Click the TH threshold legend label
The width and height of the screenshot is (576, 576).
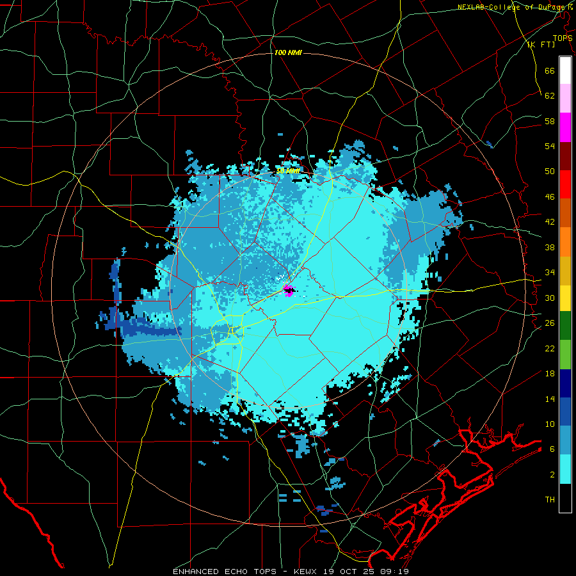coord(550,500)
